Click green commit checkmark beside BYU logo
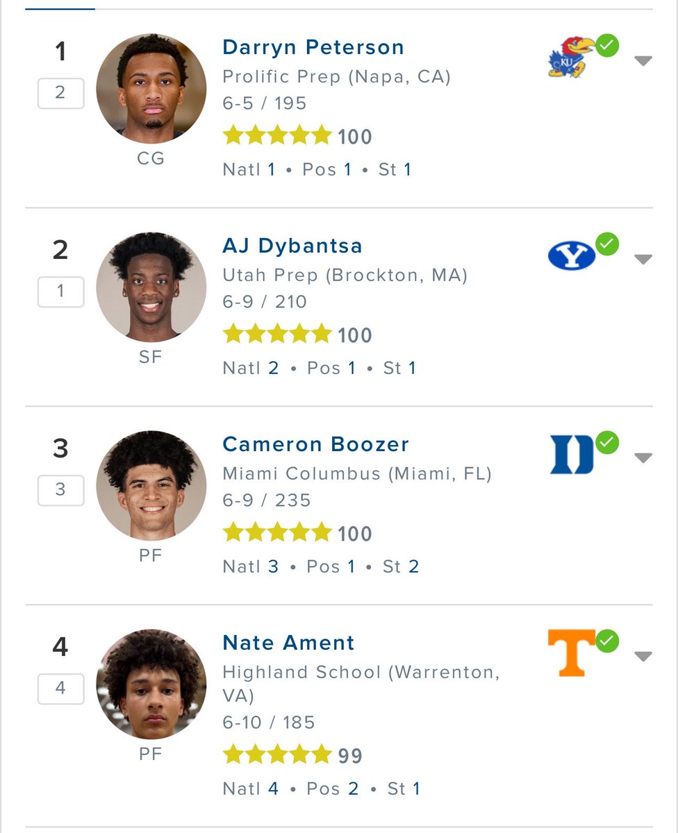Image resolution: width=678 pixels, height=833 pixels. pos(607,244)
